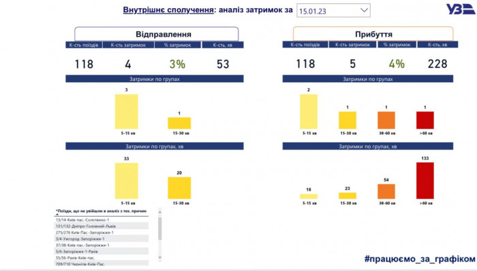Click the date dropdown chevron arrow
Screen dimensions: 477x271
click(364, 10)
